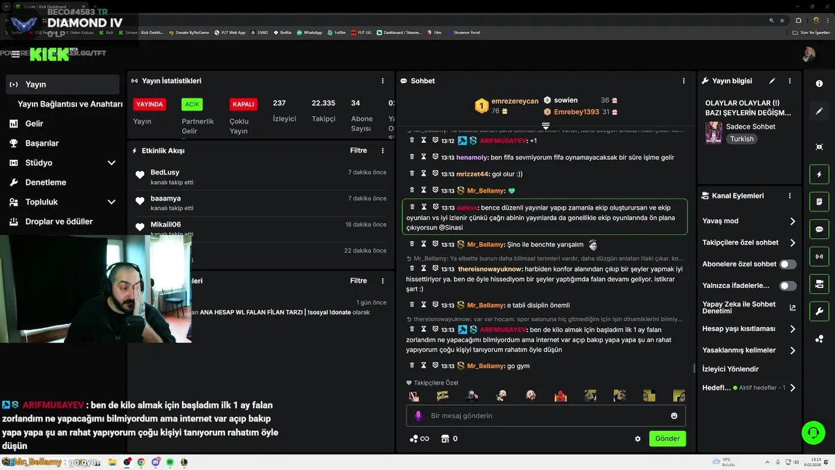Click İzleyici Yönlendir action
Screen dimensions: 835x470
coord(730,369)
